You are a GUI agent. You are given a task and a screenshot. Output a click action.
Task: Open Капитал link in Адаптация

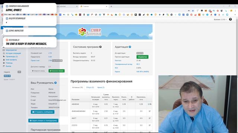pos(118,61)
